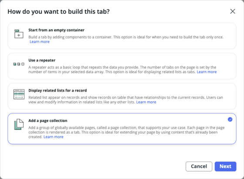This screenshot has width=244, height=179.
Task: Choose the 'Use a repeater' option card
Action: coord(122,66)
